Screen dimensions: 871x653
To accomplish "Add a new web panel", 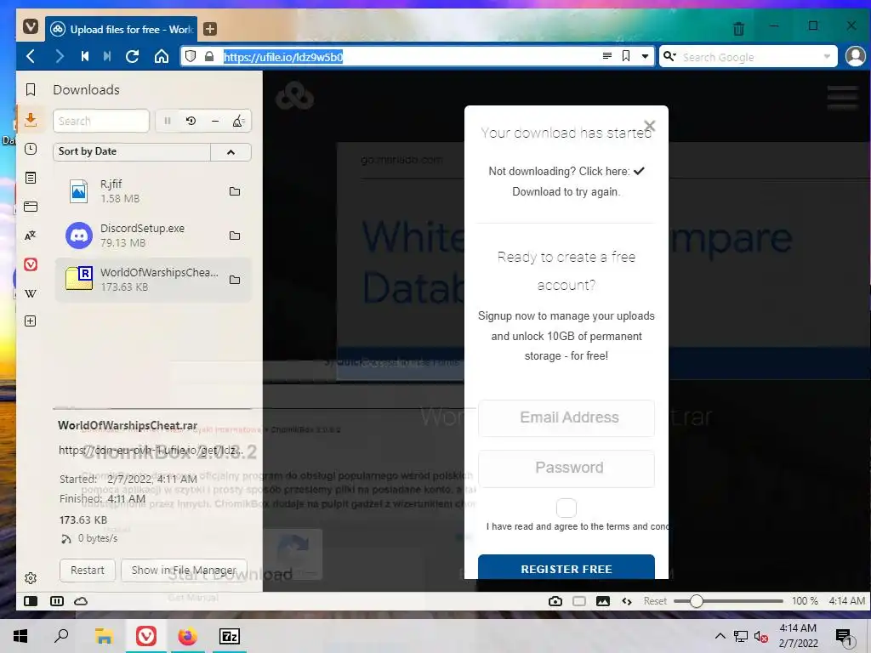I will (31, 321).
